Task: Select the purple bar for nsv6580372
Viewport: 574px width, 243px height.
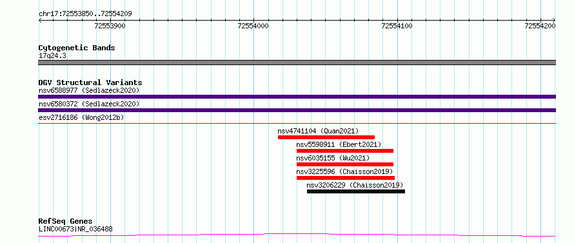Action: coord(297,110)
